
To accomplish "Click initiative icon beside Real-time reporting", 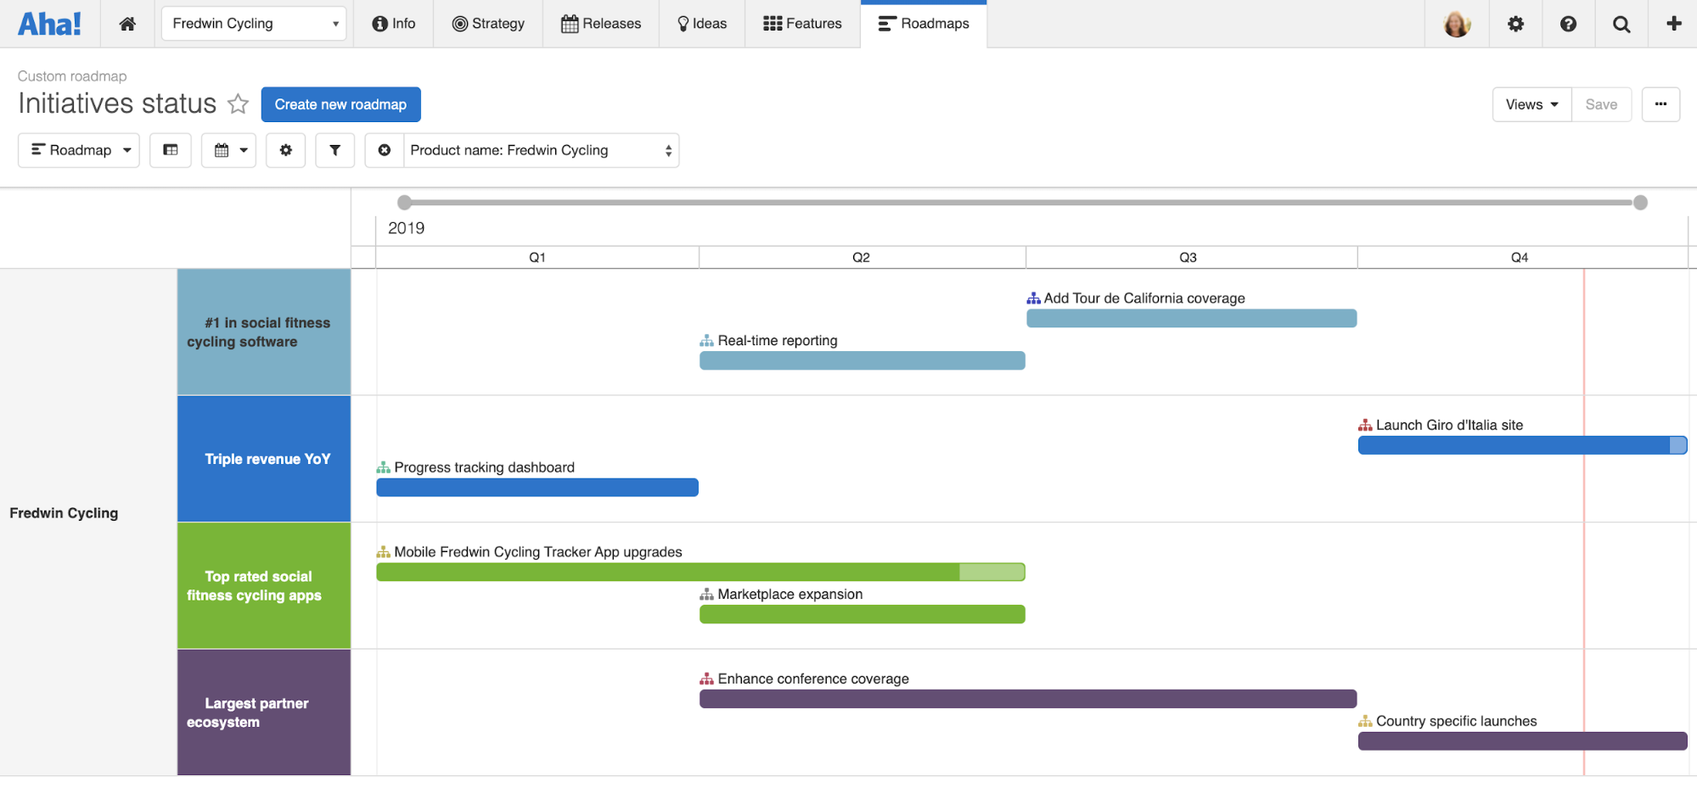I will coord(706,341).
